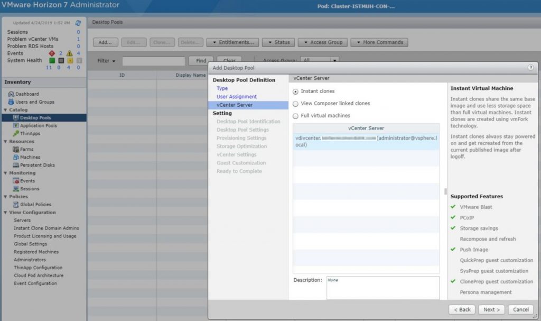Cancel the Add Desktop Pool dialog
The width and height of the screenshot is (541, 321).
520,309
